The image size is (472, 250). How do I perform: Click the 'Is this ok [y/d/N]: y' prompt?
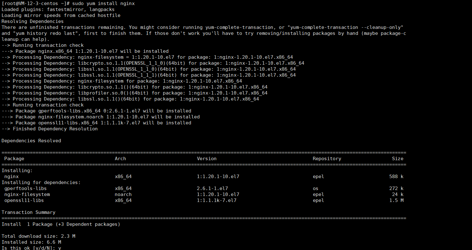pos(31,248)
